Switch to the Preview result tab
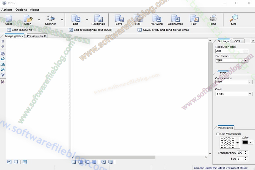 tap(36, 36)
